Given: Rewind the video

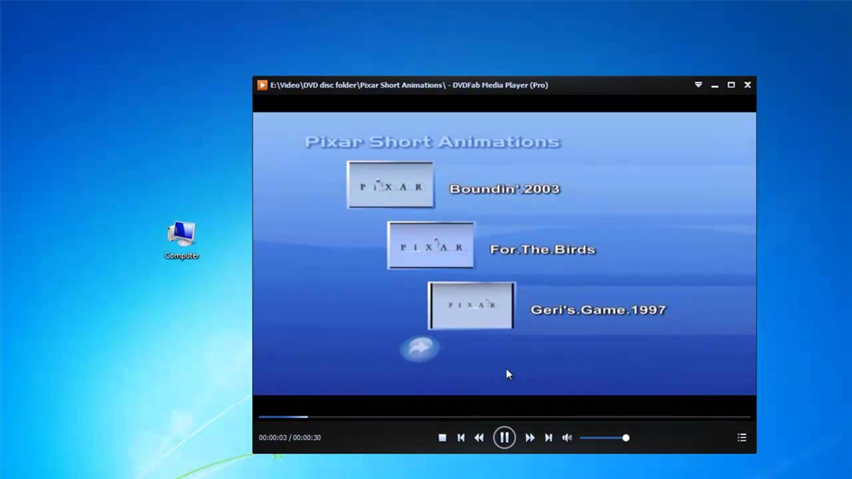Looking at the screenshot, I should 478,437.
